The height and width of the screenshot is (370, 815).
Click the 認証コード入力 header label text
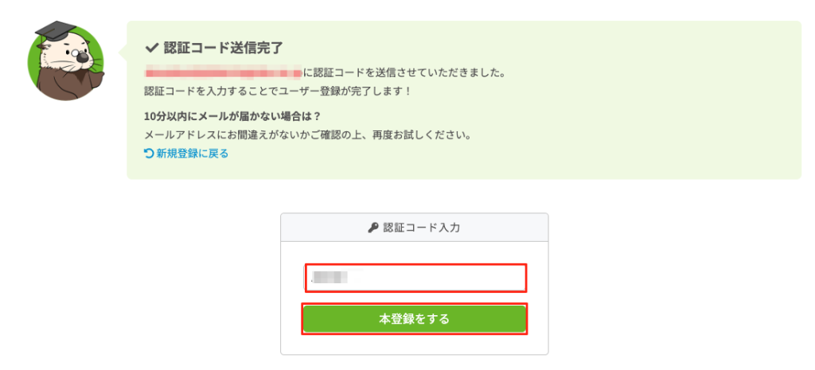click(x=422, y=228)
